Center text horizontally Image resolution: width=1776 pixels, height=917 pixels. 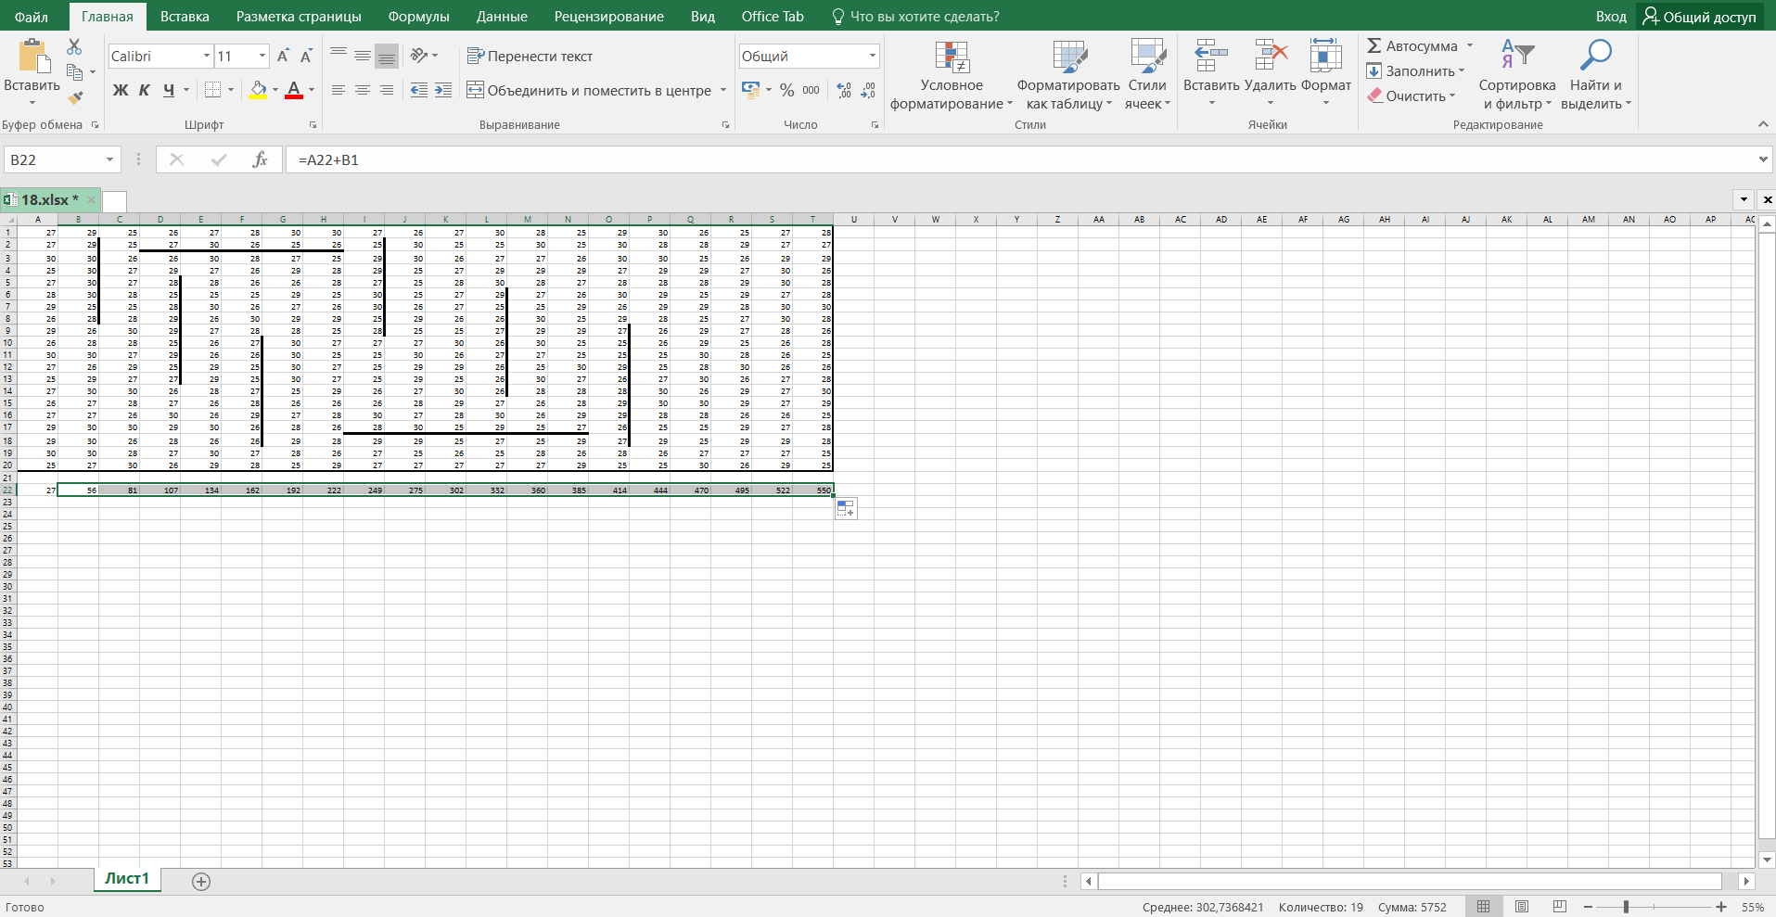click(x=363, y=90)
